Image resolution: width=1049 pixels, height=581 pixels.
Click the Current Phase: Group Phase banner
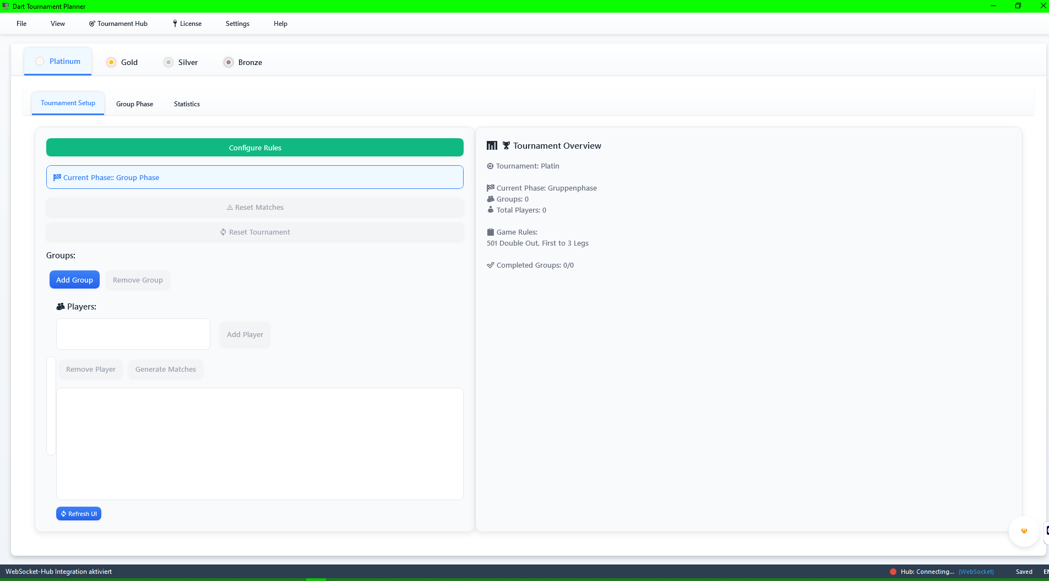(255, 177)
